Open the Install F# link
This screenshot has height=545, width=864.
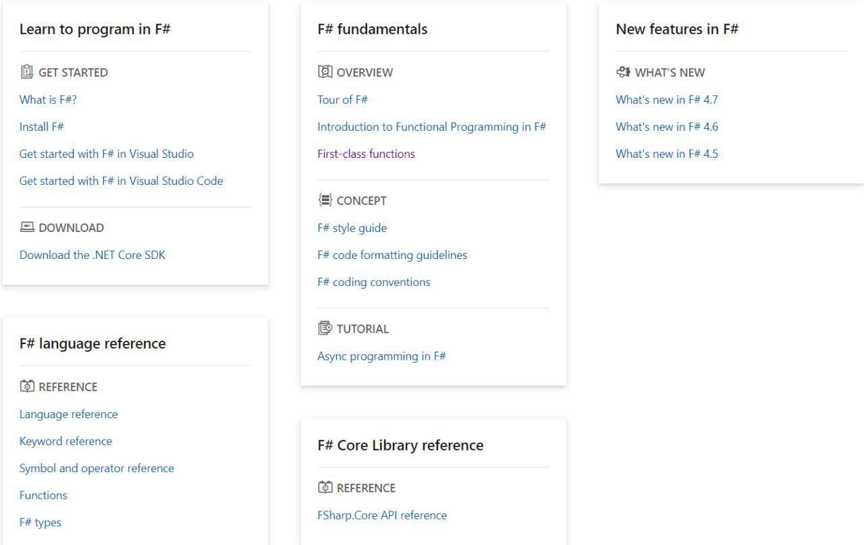point(42,127)
